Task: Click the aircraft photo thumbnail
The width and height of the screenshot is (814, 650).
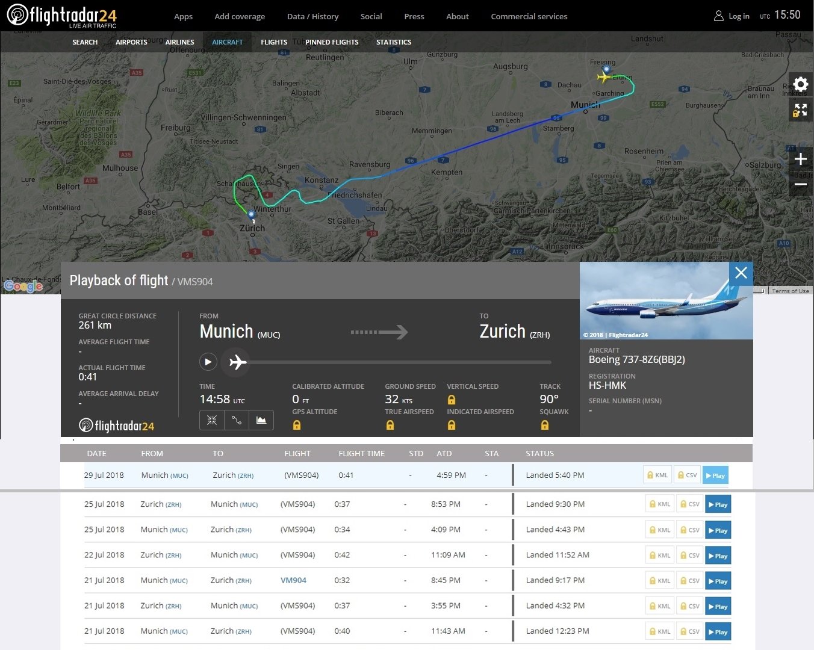Action: tap(666, 301)
